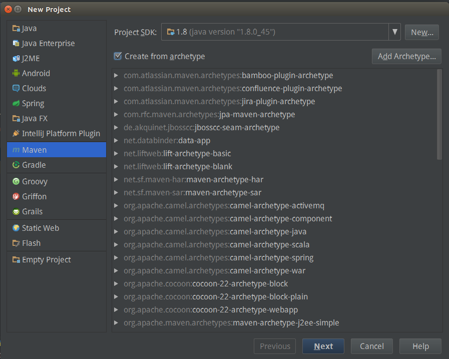Select the Empty Project folder icon
The image size is (449, 359).
coord(16,259)
